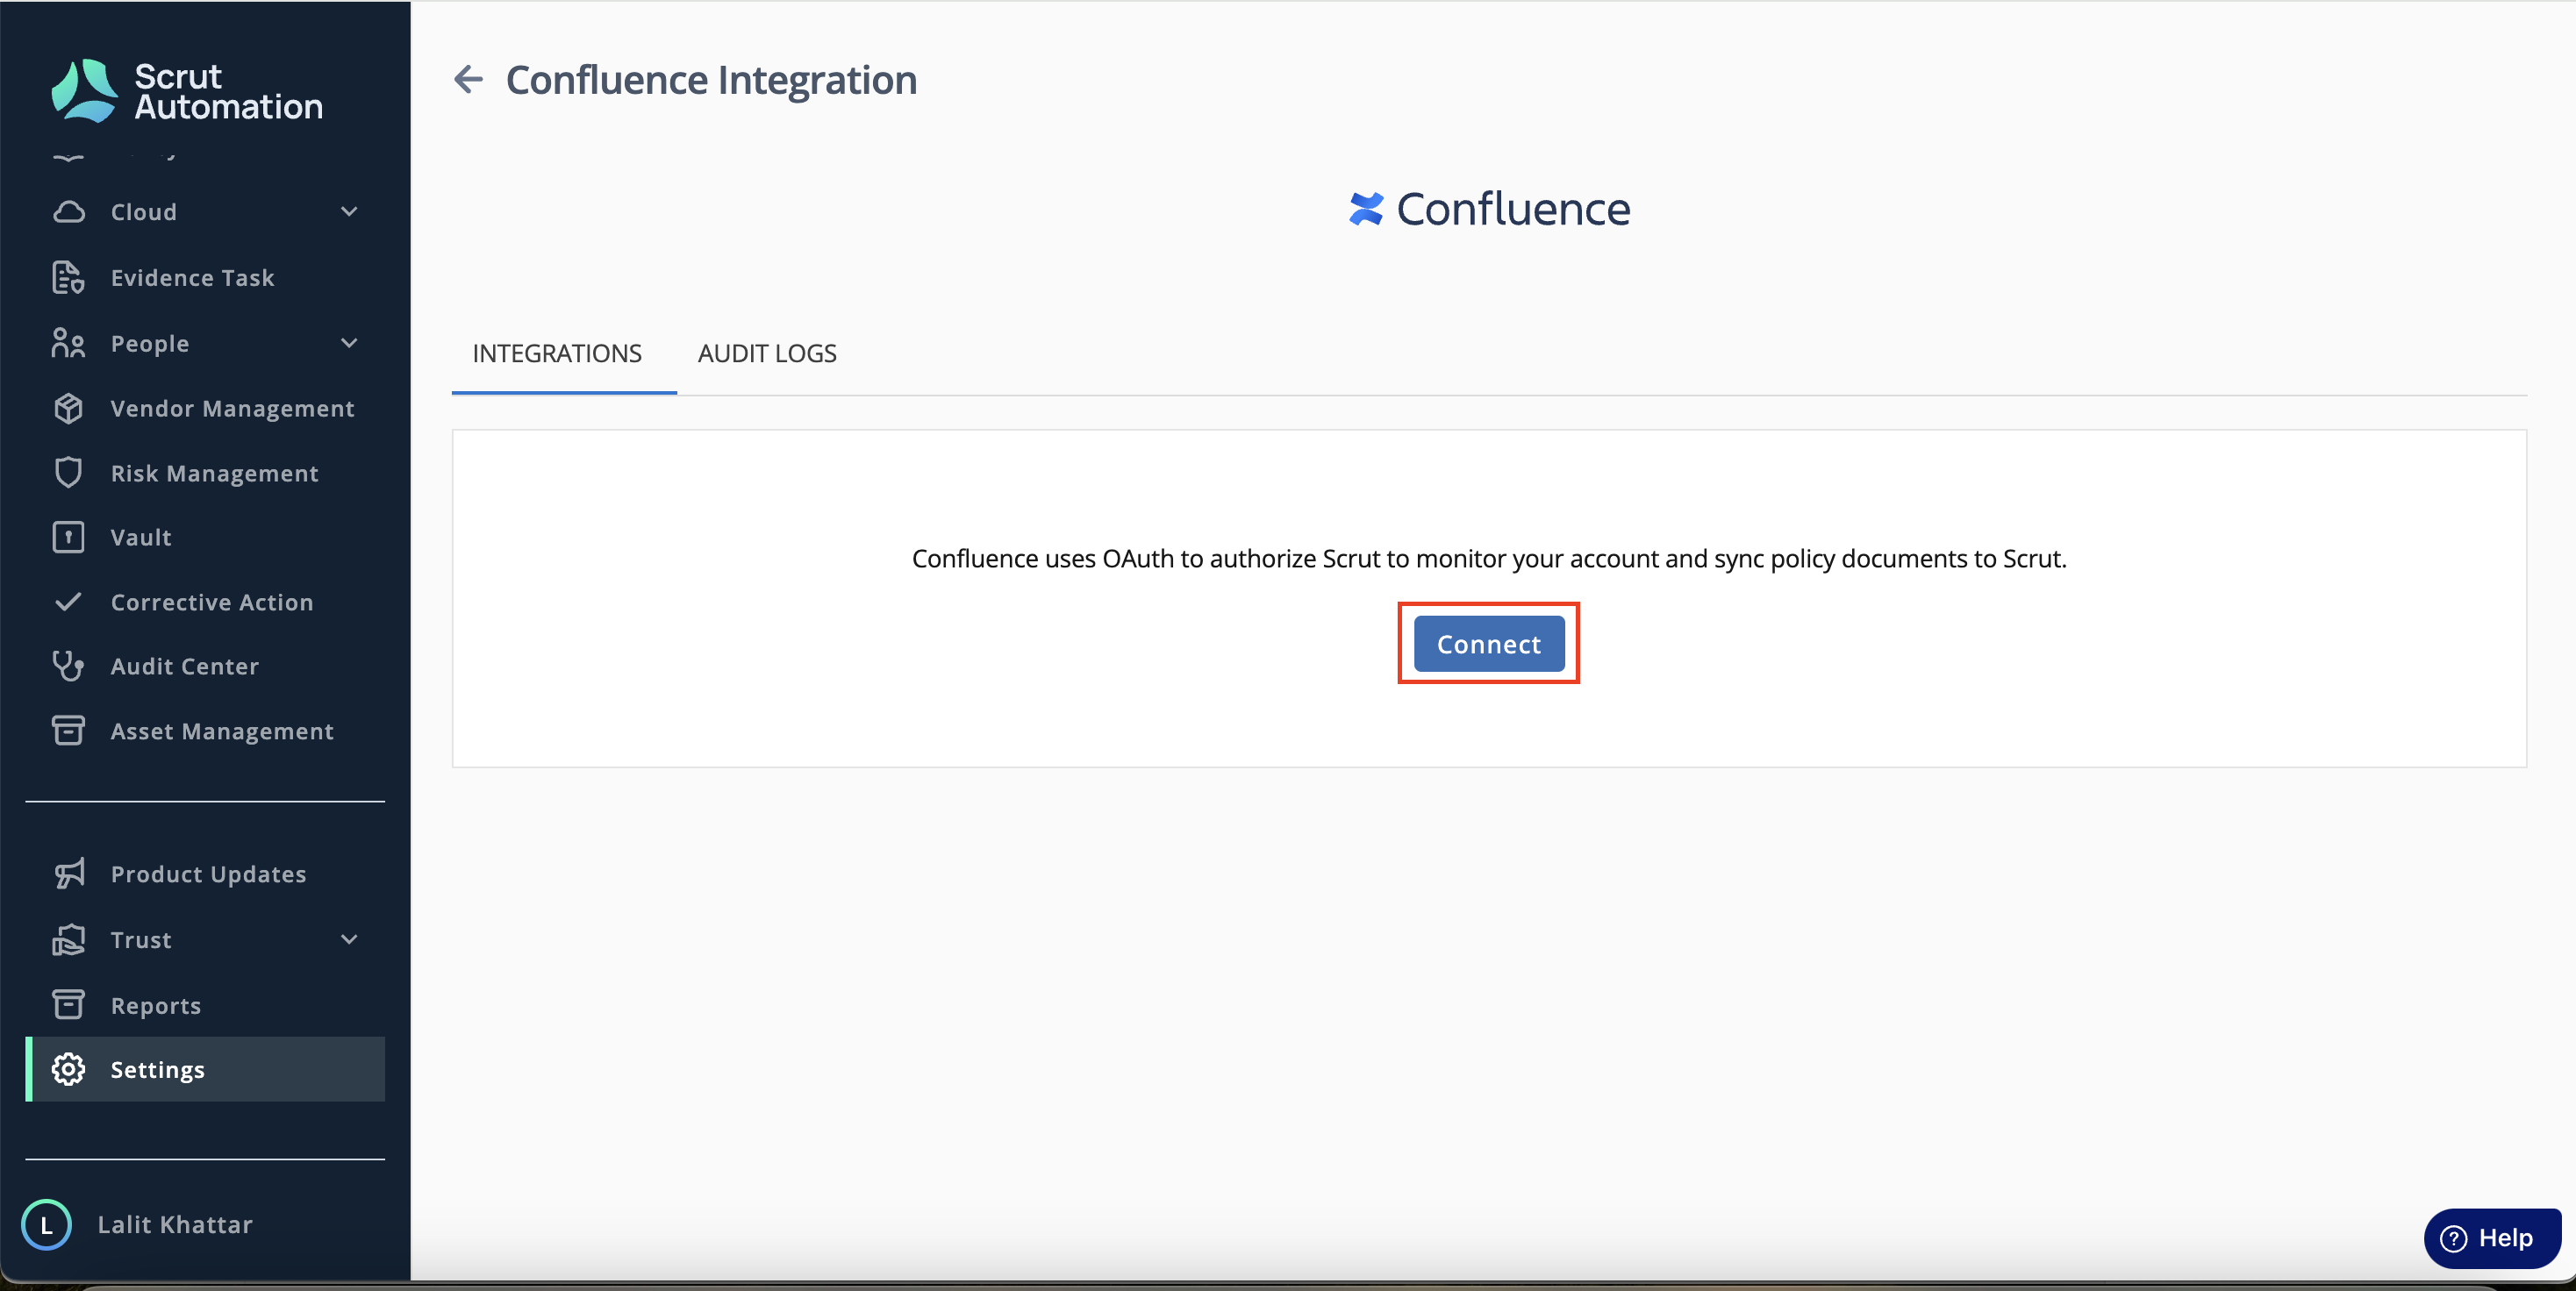This screenshot has height=1291, width=2576.
Task: Click the Confluence logo icon
Action: point(1366,209)
